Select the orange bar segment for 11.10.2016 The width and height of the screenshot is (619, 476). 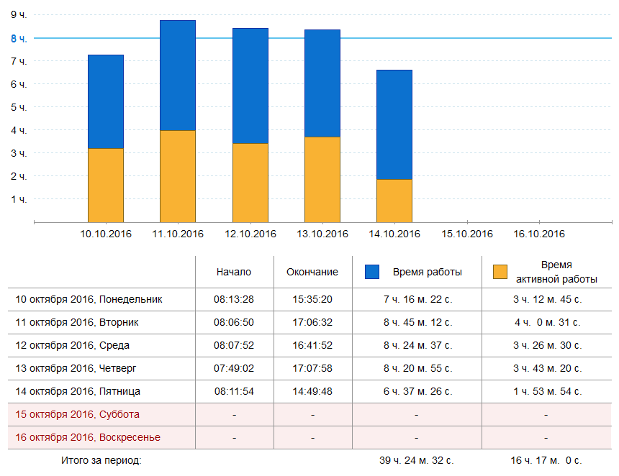tap(178, 176)
